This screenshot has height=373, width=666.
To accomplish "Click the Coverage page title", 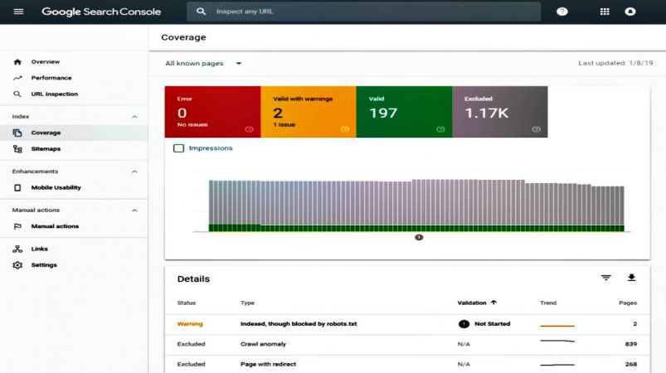I will pos(183,37).
